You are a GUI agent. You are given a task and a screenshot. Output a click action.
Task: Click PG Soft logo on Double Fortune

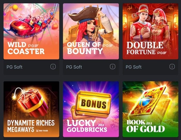[x=162, y=53]
